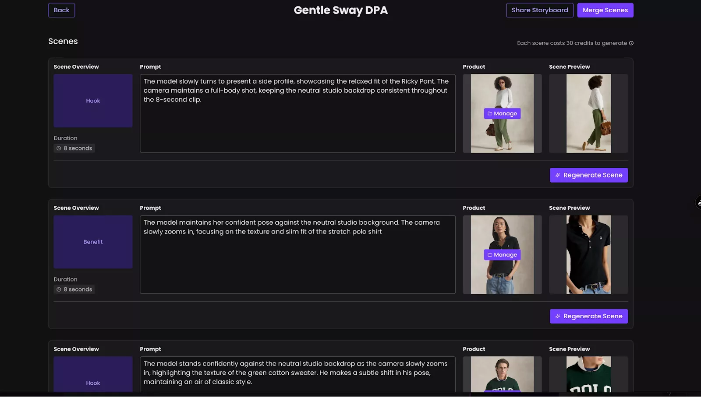Viewport: 701px width, 397px height.
Task: Open the first scene preview thumbnail
Action: pyautogui.click(x=588, y=114)
